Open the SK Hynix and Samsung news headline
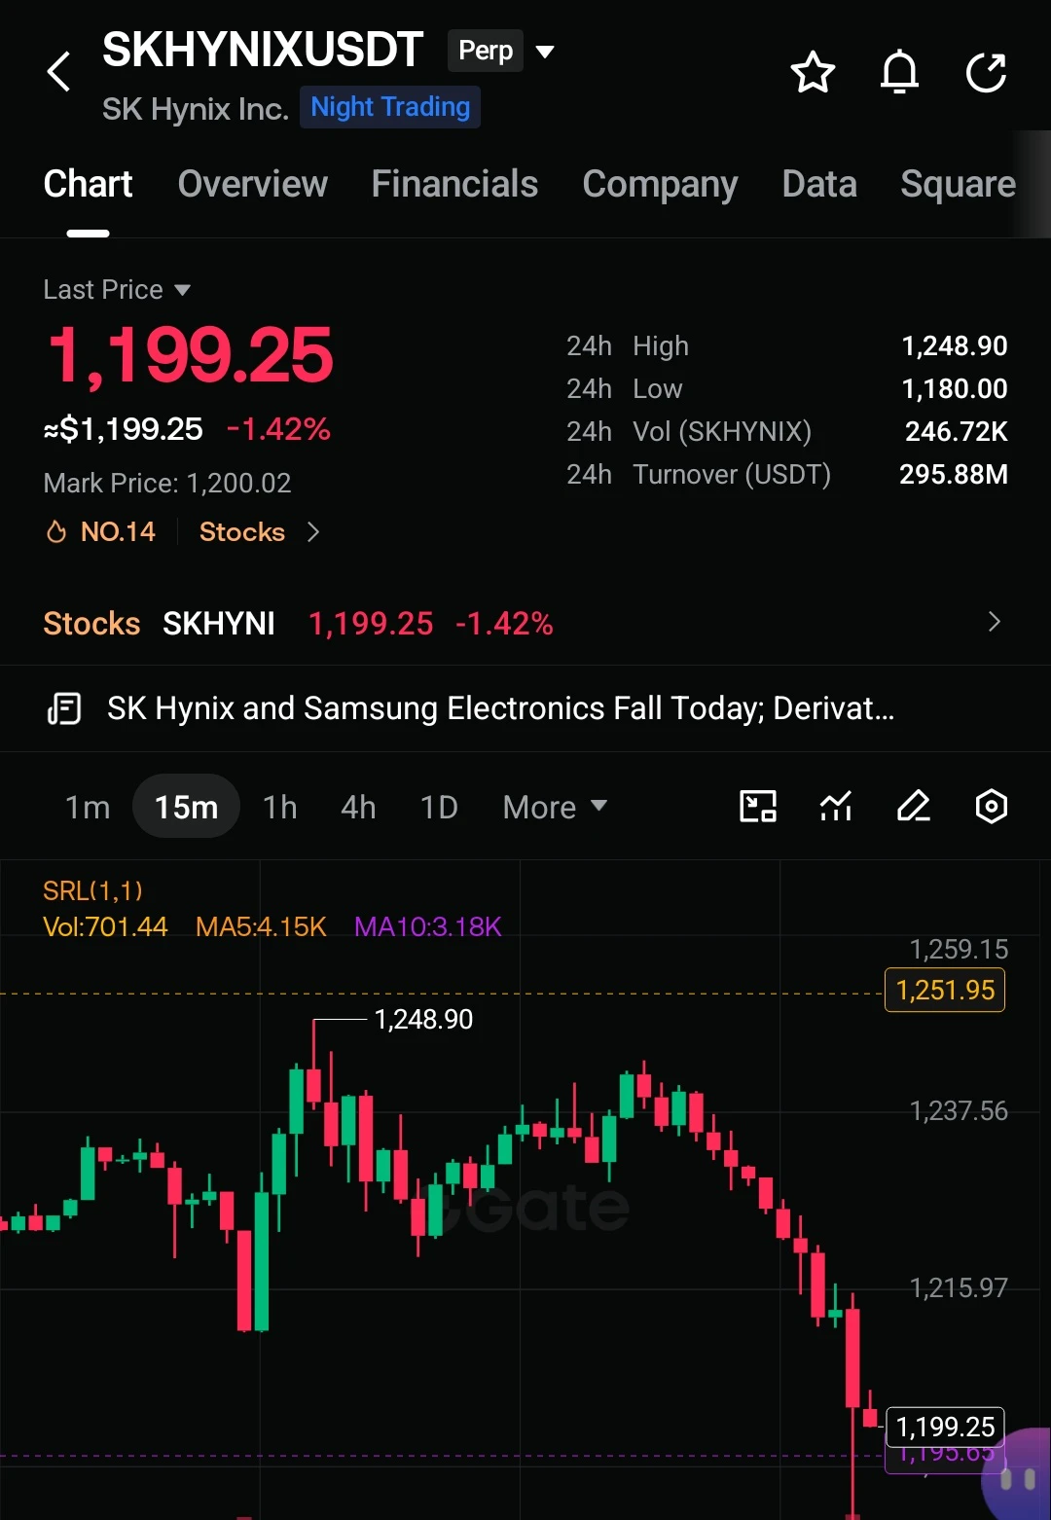The height and width of the screenshot is (1520, 1051). 500,708
